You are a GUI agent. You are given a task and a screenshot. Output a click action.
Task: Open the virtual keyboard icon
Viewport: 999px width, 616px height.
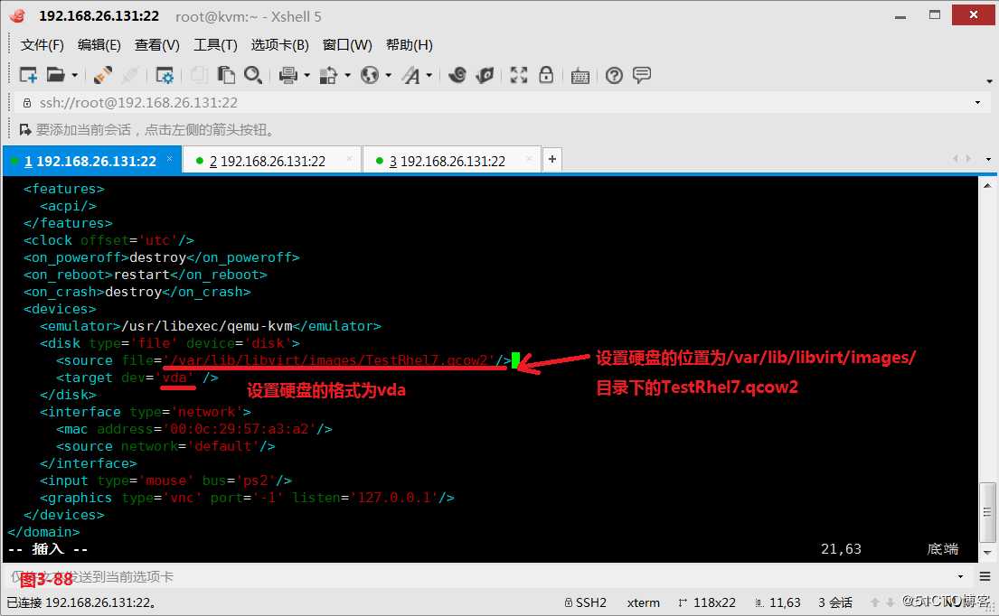pos(580,76)
